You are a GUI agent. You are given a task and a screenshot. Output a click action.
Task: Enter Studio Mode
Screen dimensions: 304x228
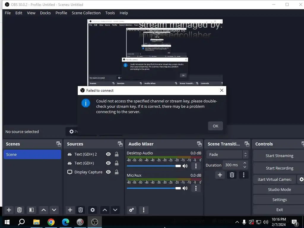pos(279,189)
